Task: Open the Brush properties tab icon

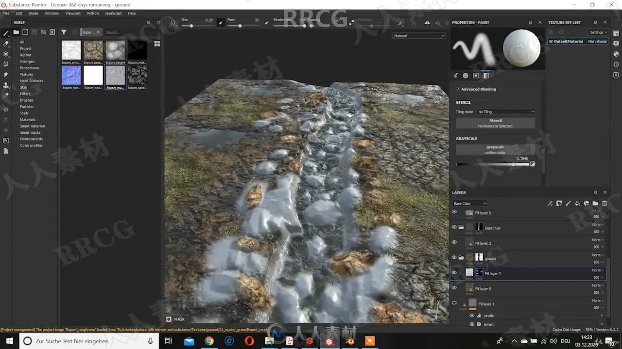Action: tap(456, 76)
